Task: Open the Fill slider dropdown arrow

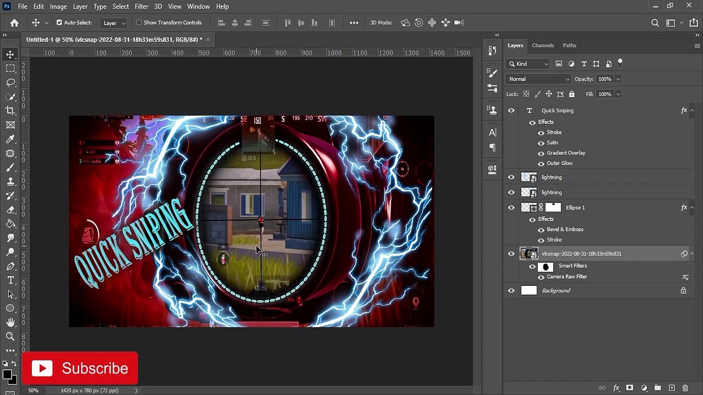Action: 618,94
